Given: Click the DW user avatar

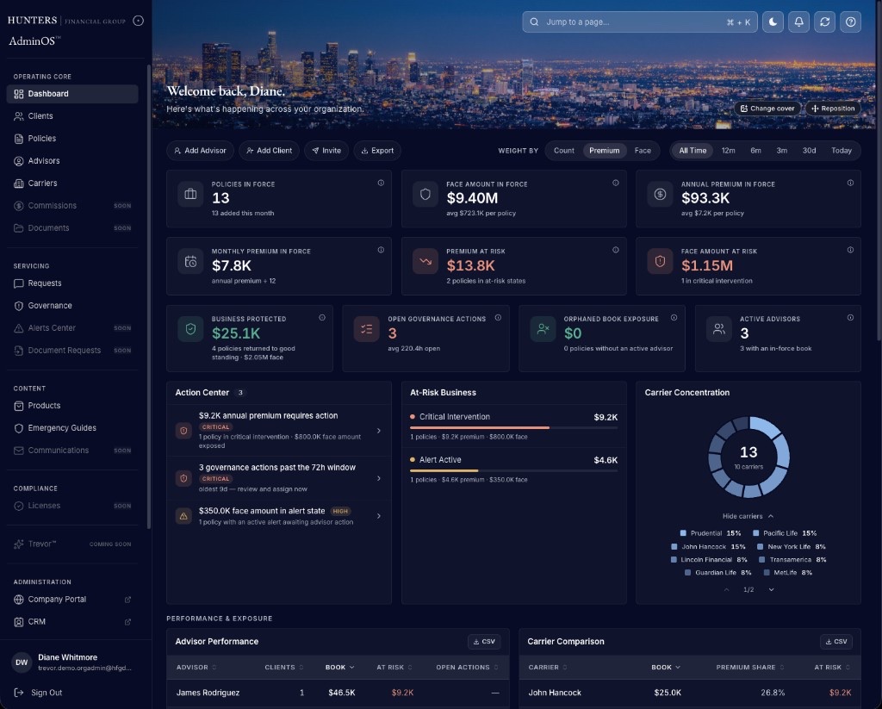Looking at the screenshot, I should pos(22,662).
